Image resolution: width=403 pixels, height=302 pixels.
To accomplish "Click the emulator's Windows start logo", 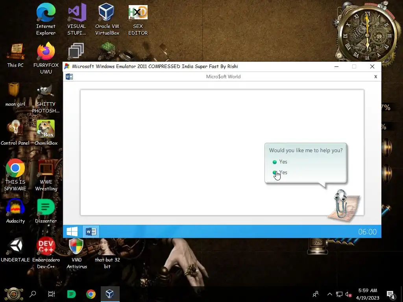I will (x=72, y=231).
